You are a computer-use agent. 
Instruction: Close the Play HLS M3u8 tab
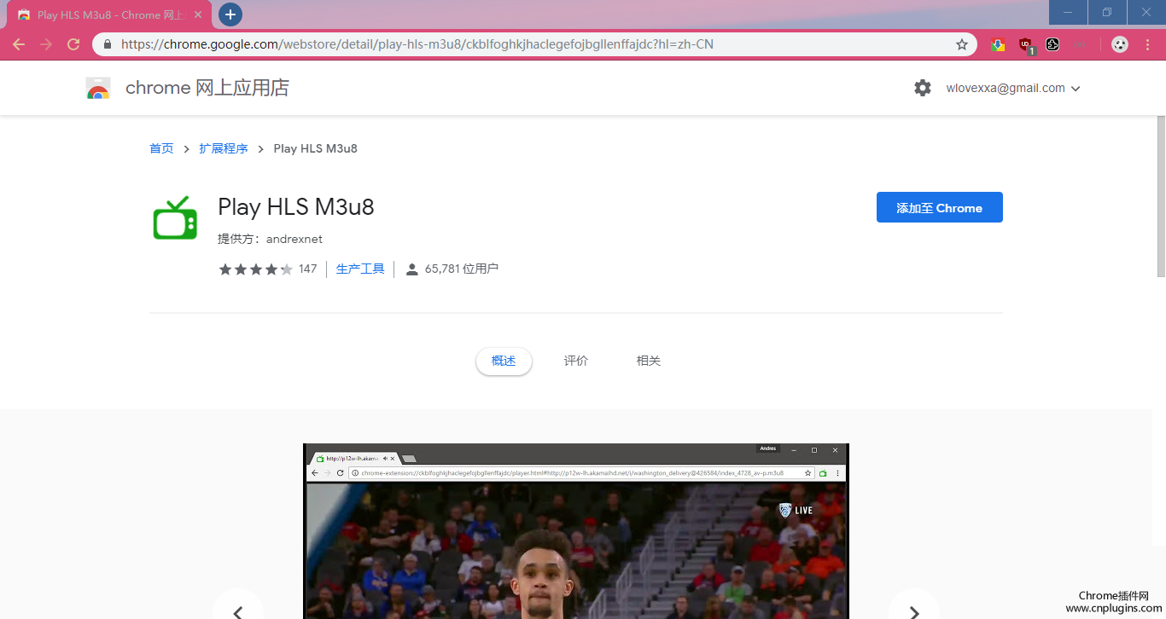198,14
